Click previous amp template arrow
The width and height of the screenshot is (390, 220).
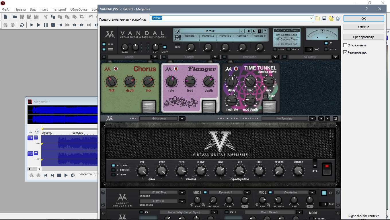coord(321,118)
